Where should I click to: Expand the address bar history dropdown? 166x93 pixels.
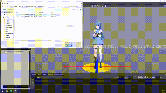click(x=59, y=6)
